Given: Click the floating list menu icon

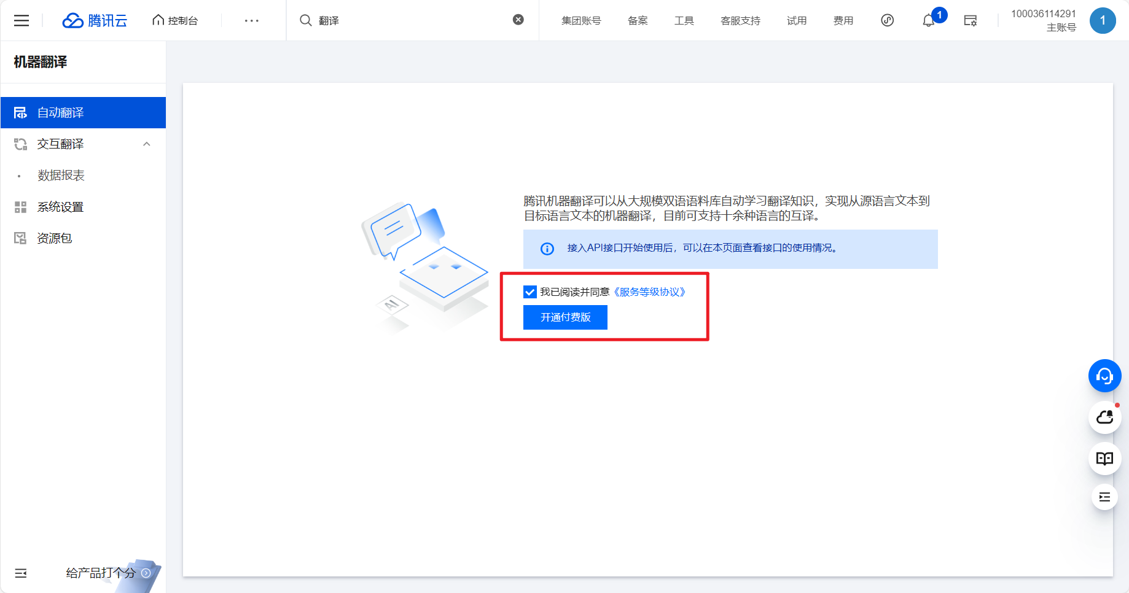Looking at the screenshot, I should 1104,497.
